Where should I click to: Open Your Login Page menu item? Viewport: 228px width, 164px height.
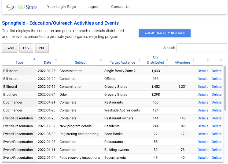pos(61,7)
